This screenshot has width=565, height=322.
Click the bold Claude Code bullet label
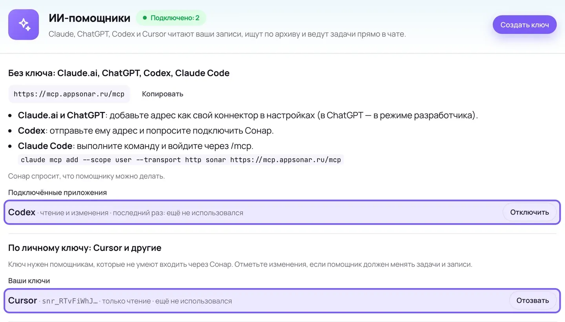[45, 146]
